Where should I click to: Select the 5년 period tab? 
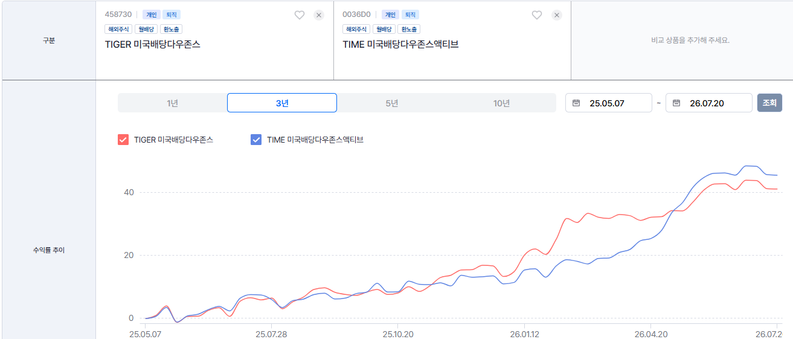(391, 103)
